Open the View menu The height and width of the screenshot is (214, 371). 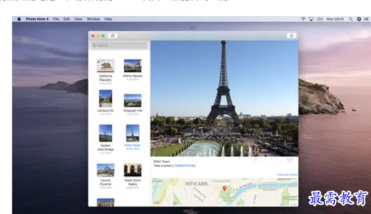[x=79, y=19]
